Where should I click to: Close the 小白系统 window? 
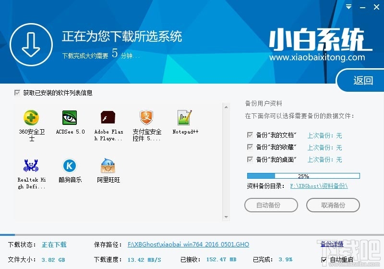[376, 7]
